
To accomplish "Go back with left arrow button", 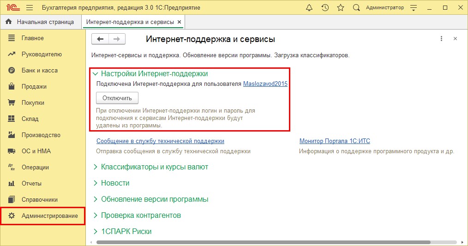I will click(100, 39).
